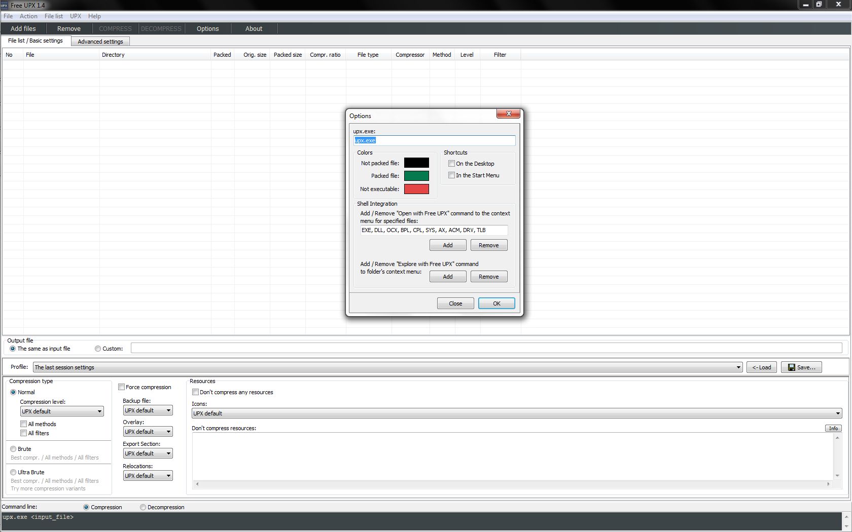Remove Open with Free UPX context command
Image resolution: width=852 pixels, height=532 pixels.
point(489,245)
